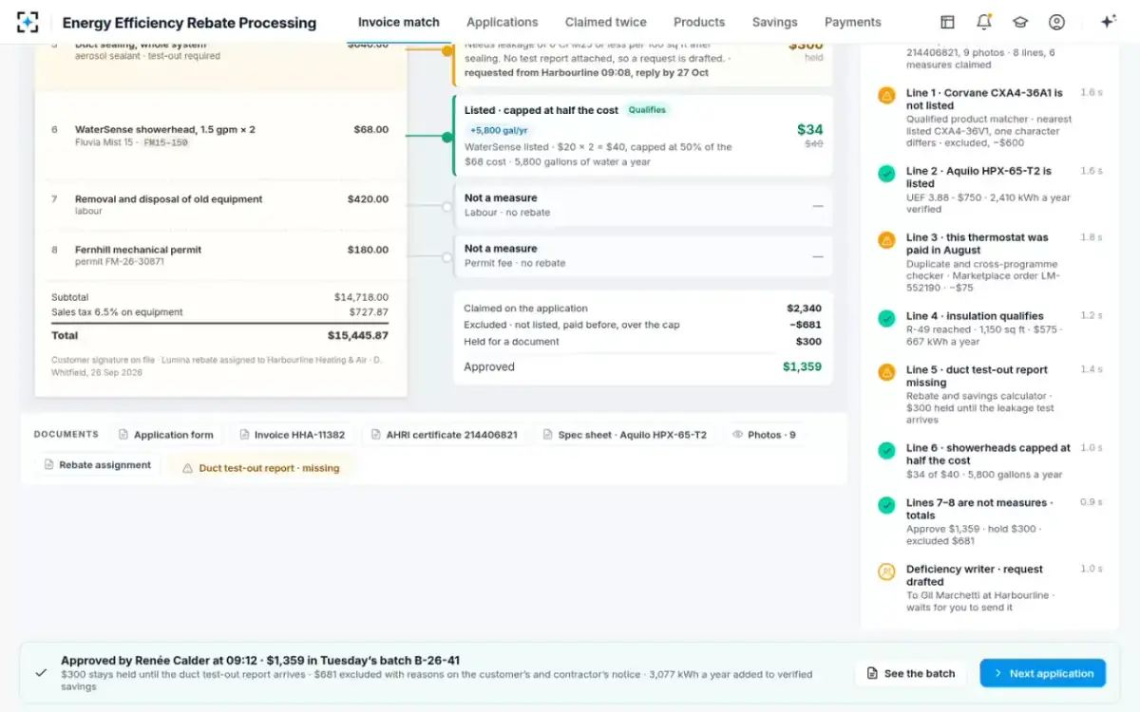Expand the Line 3 thermostat paid step
This screenshot has width=1140, height=712.
tap(990, 263)
